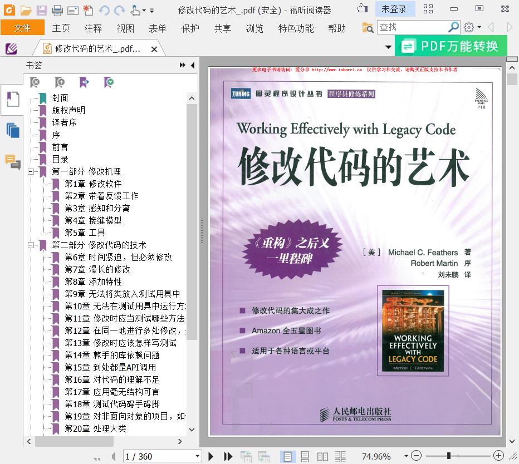Click the 未登录 login button

395,9
